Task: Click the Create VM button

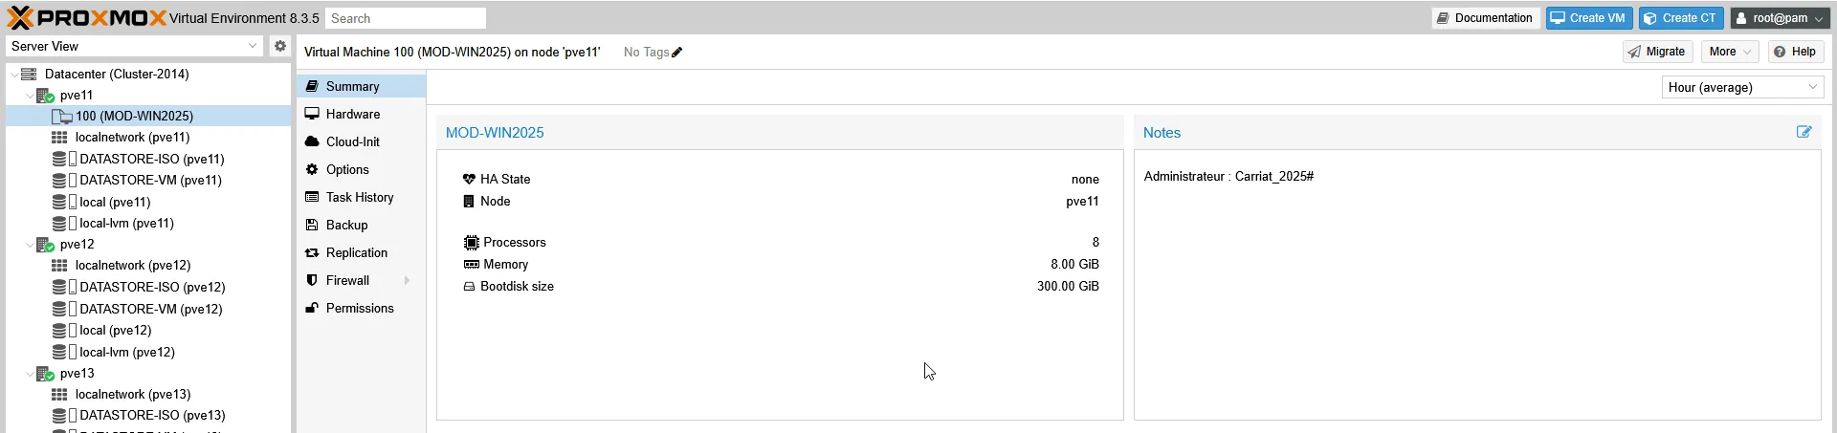Action: [1588, 18]
